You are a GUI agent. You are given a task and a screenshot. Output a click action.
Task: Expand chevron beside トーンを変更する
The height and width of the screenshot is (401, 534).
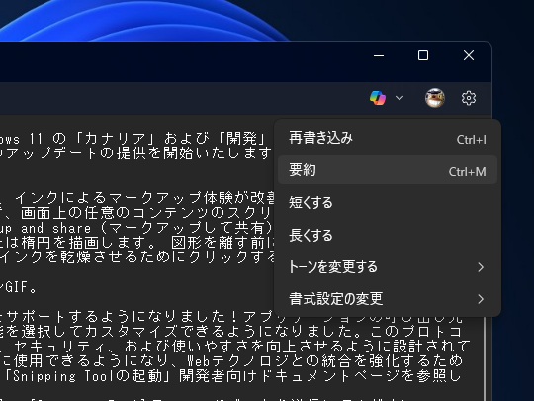[x=481, y=267]
